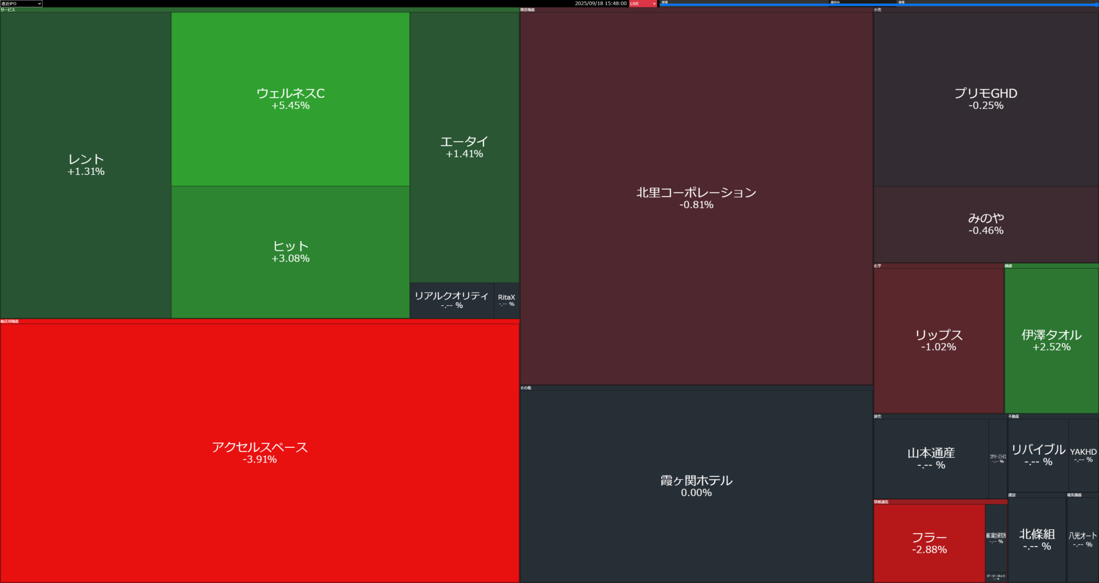Viewport: 1099px width, 583px height.
Task: Select the 霞ヶ関ホテル 0.00% tile
Action: click(696, 486)
